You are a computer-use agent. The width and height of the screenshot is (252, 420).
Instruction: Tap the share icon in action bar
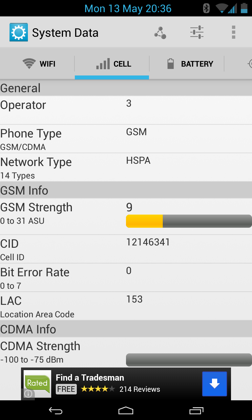point(160,32)
